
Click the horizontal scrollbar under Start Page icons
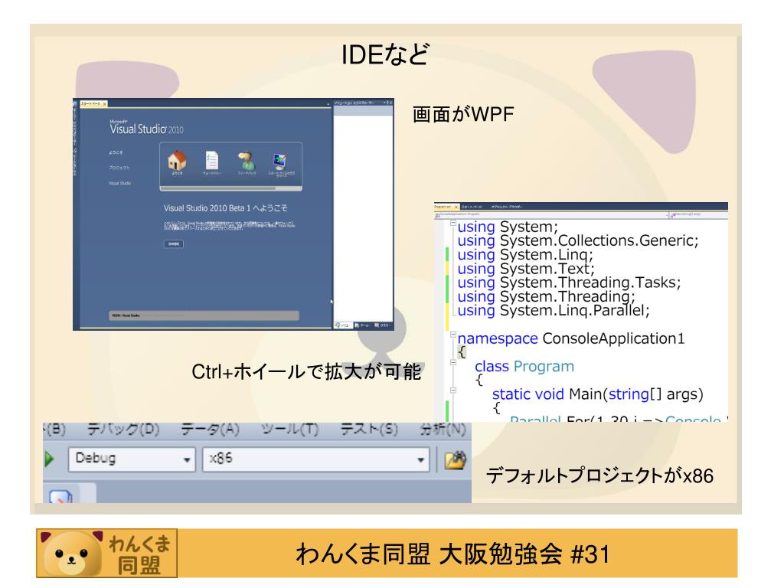230,188
